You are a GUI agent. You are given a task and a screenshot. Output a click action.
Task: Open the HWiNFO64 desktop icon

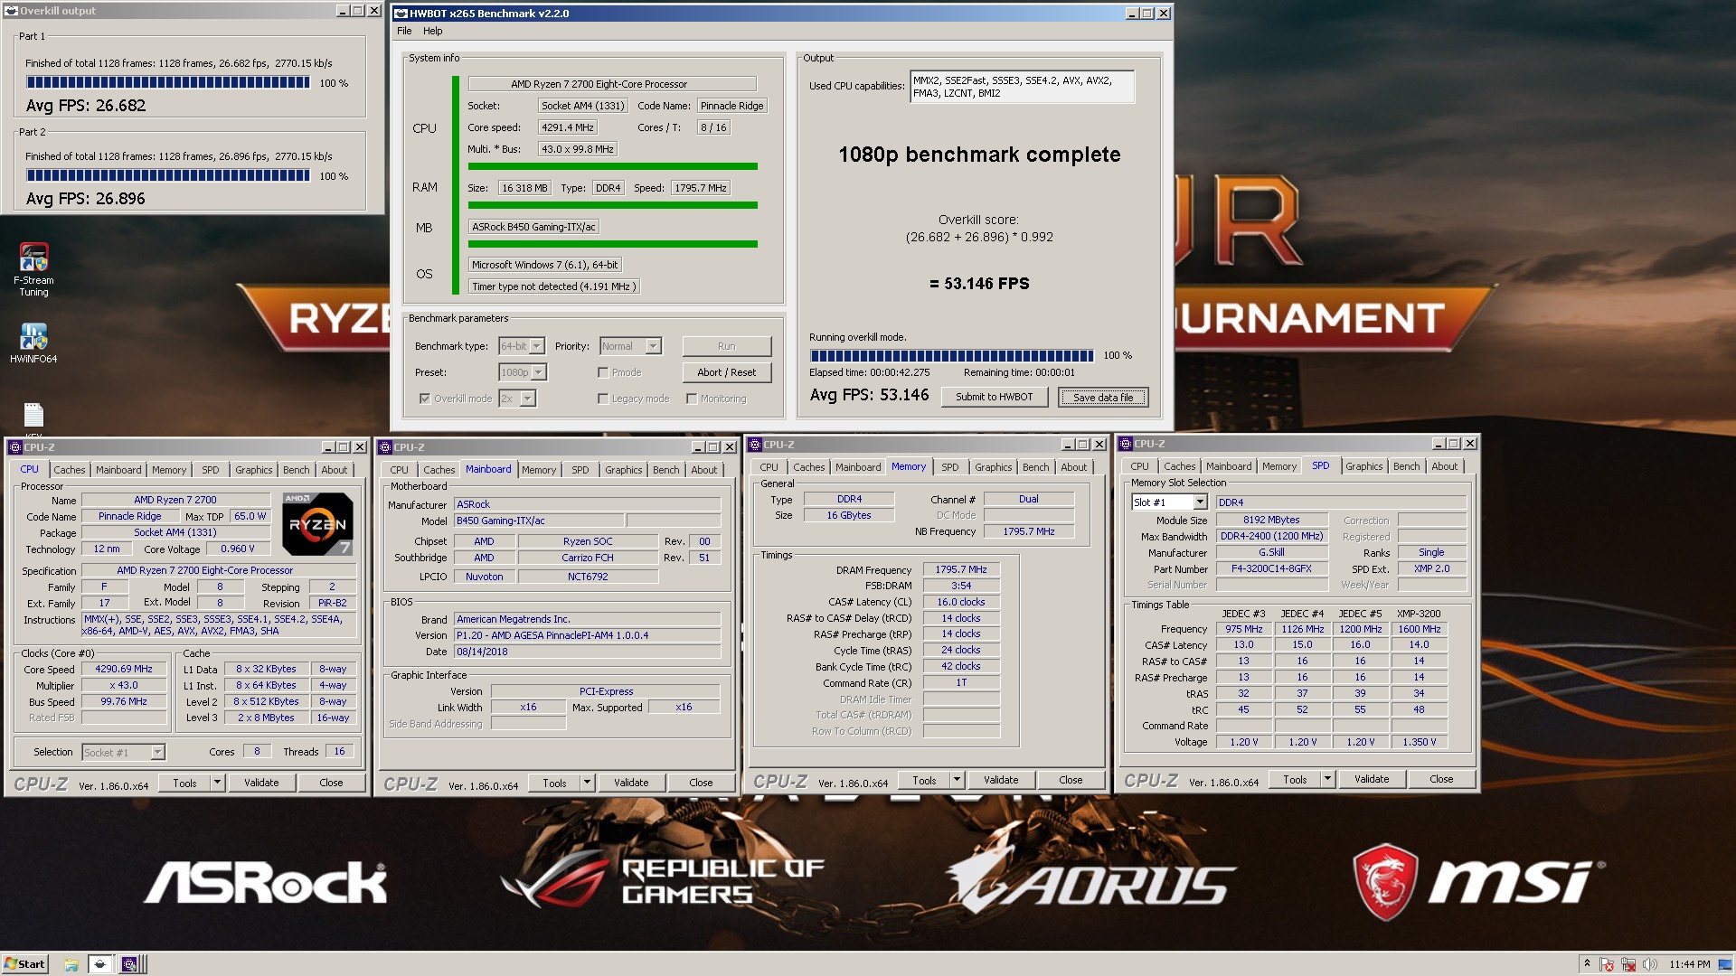click(x=33, y=343)
